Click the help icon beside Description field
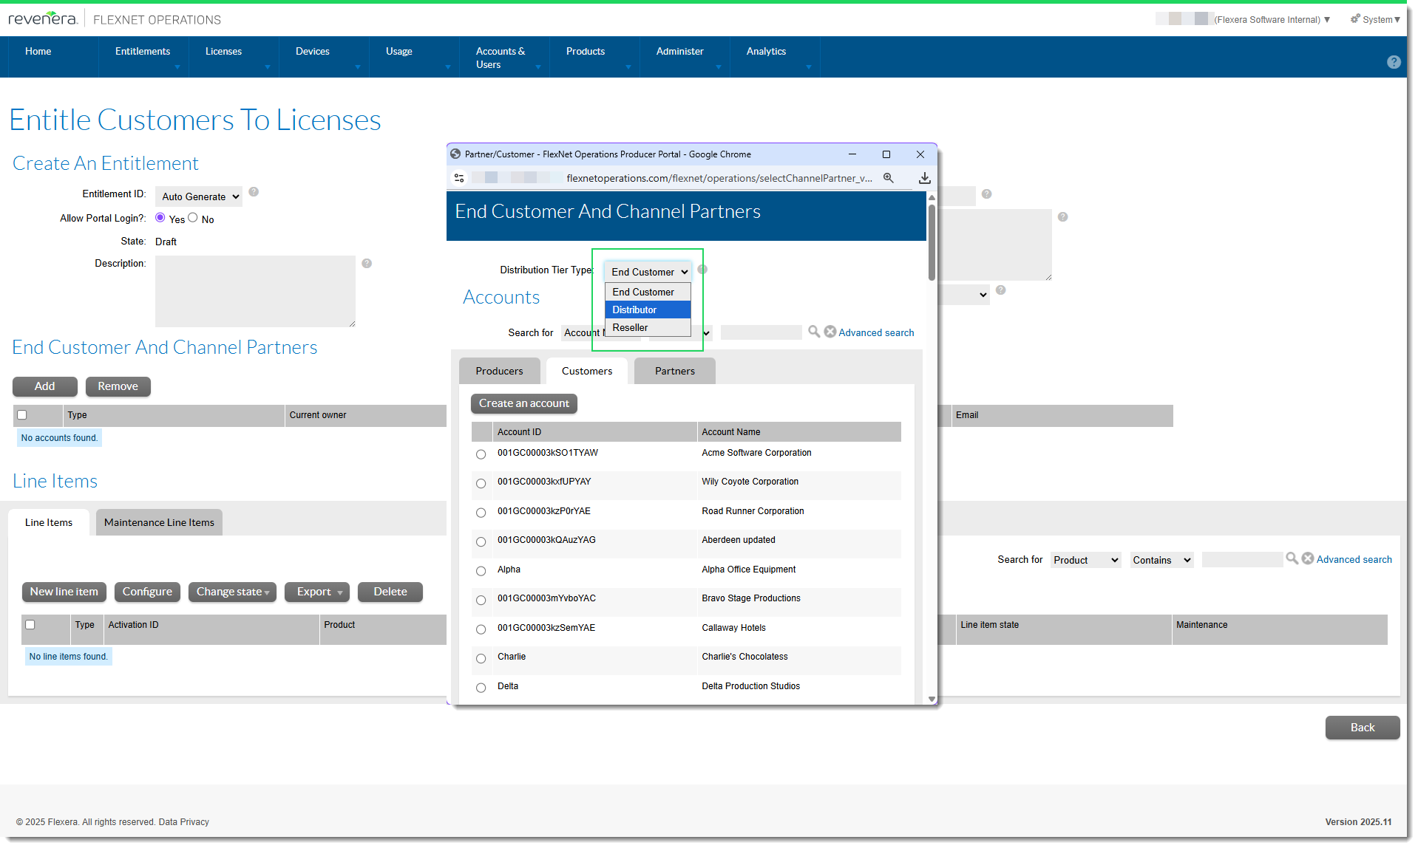This screenshot has width=1418, height=848. pos(367,264)
